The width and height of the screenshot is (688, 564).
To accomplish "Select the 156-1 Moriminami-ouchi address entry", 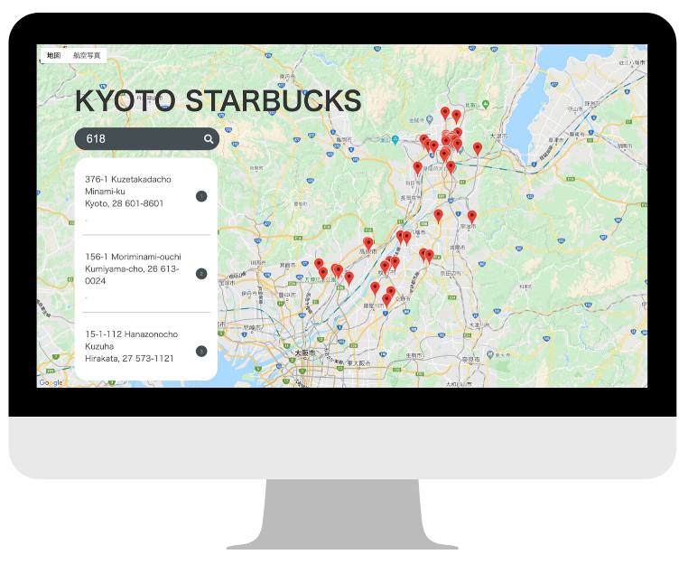I will click(x=146, y=274).
